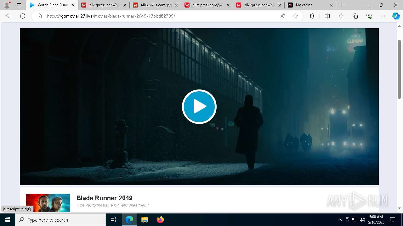Open the clock and calendar

377,220
